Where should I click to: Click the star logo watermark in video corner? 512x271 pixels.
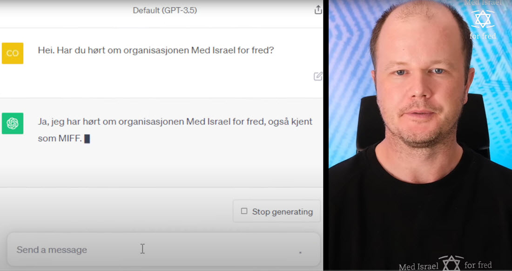pos(483,19)
